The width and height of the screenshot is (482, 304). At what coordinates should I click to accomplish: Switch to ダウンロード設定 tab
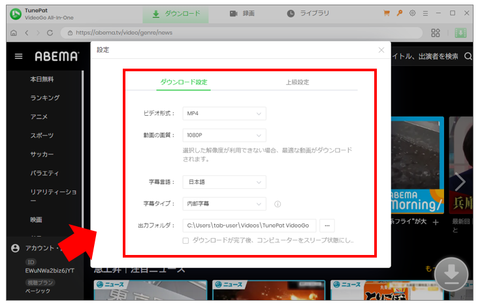[184, 82]
